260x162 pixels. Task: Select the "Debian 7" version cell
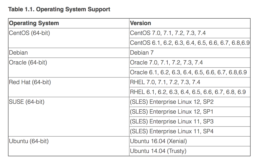142,53
